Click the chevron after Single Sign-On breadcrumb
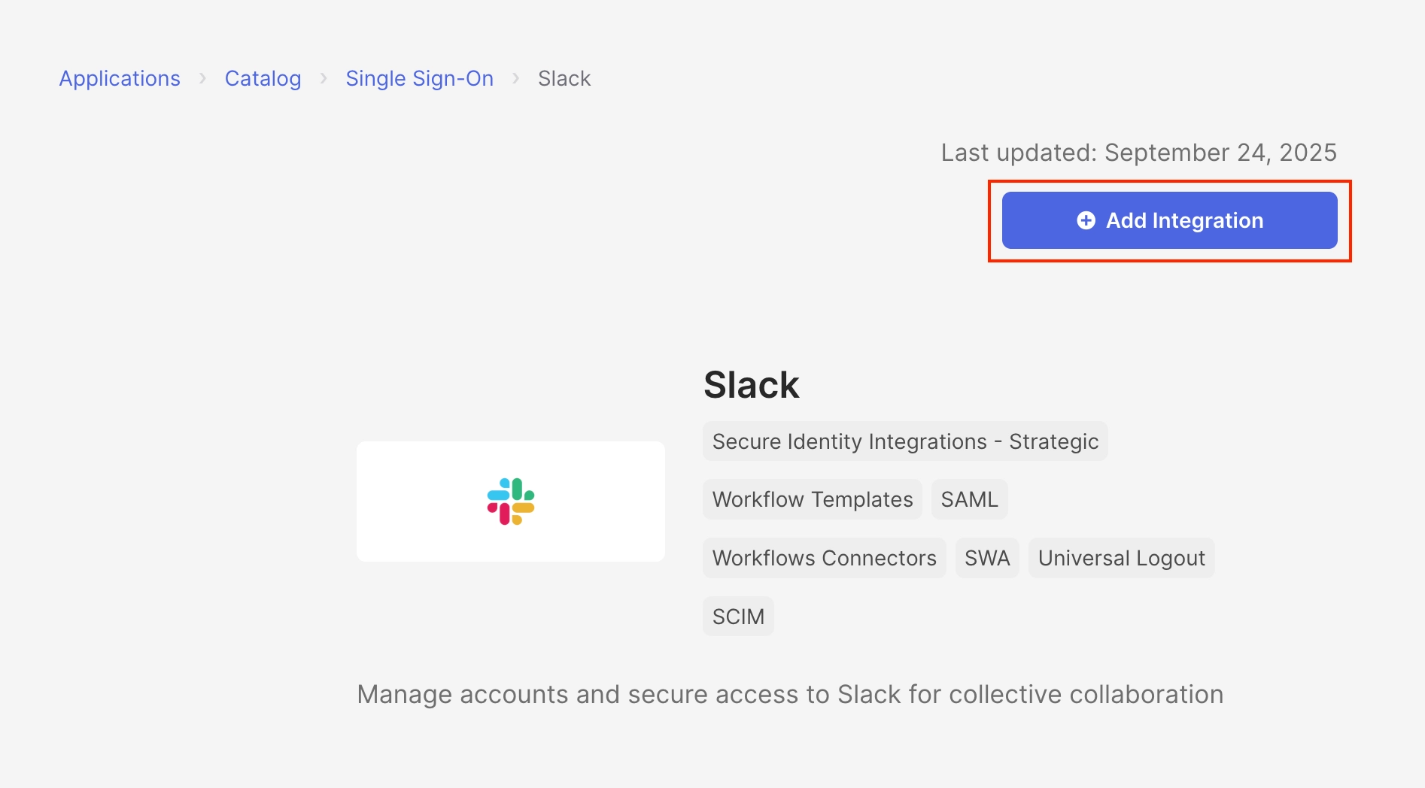Image resolution: width=1425 pixels, height=788 pixels. coord(516,78)
